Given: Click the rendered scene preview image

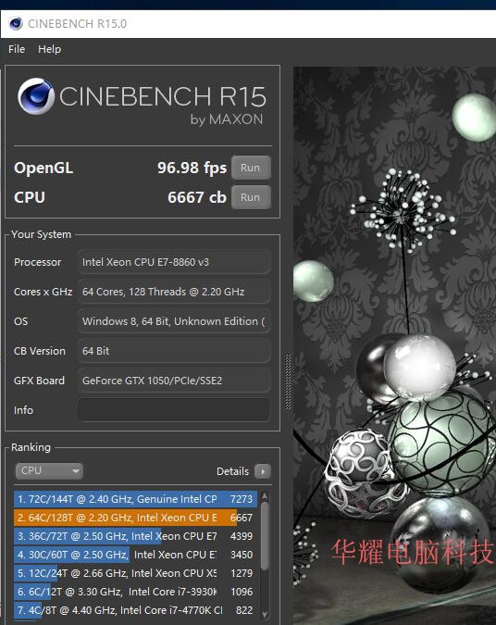Looking at the screenshot, I should [394, 345].
